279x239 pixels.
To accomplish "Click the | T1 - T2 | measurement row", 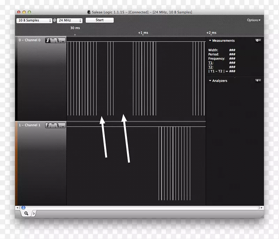I will pyautogui.click(x=222, y=71).
